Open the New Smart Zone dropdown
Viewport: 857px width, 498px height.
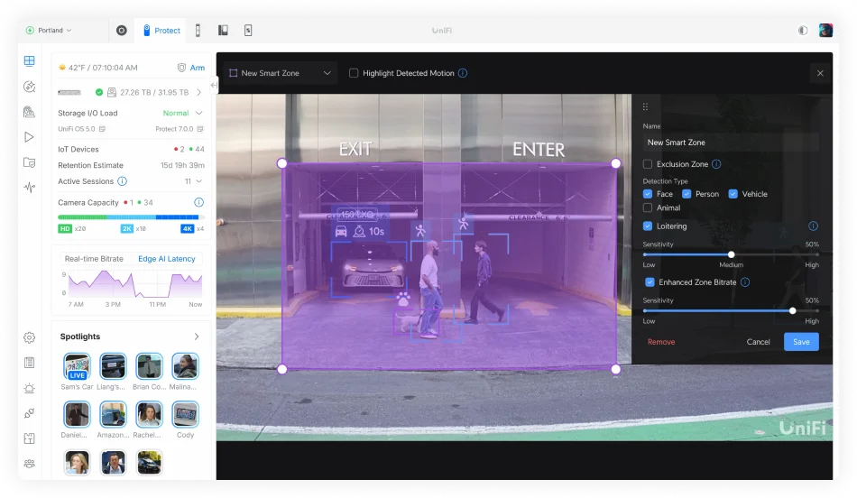coord(281,73)
